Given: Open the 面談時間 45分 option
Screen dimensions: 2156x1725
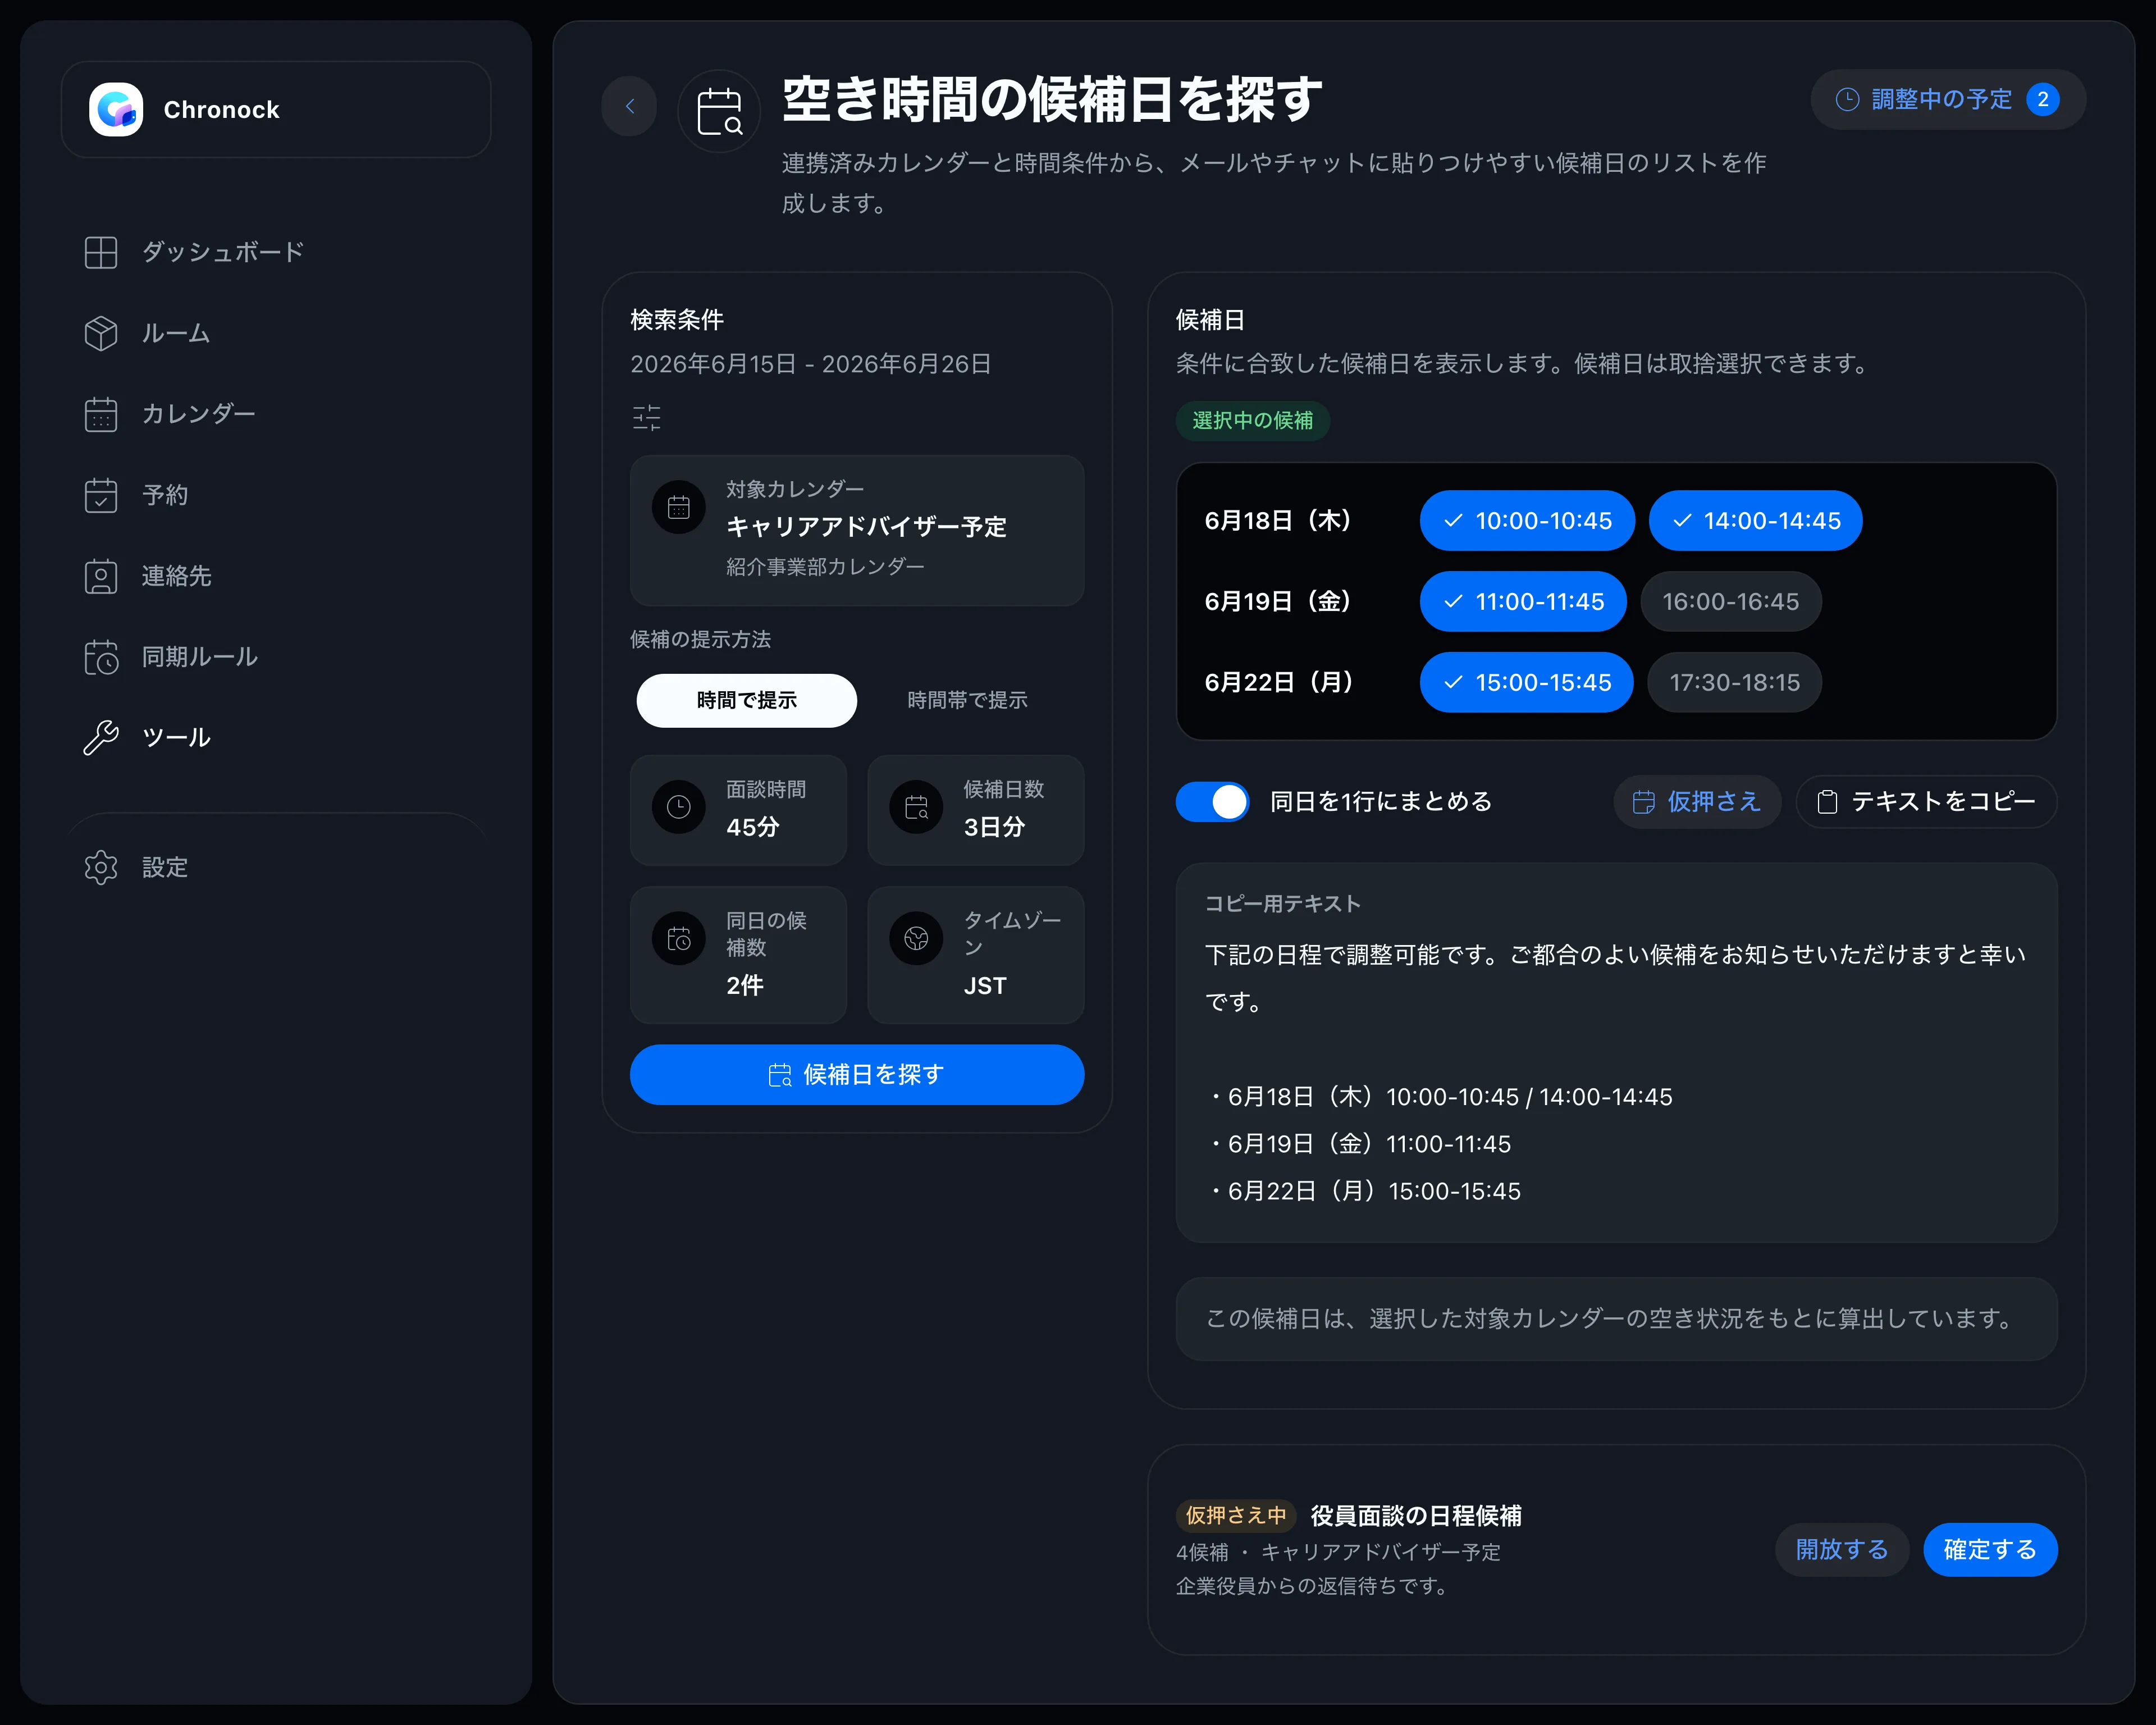Looking at the screenshot, I should (738, 809).
